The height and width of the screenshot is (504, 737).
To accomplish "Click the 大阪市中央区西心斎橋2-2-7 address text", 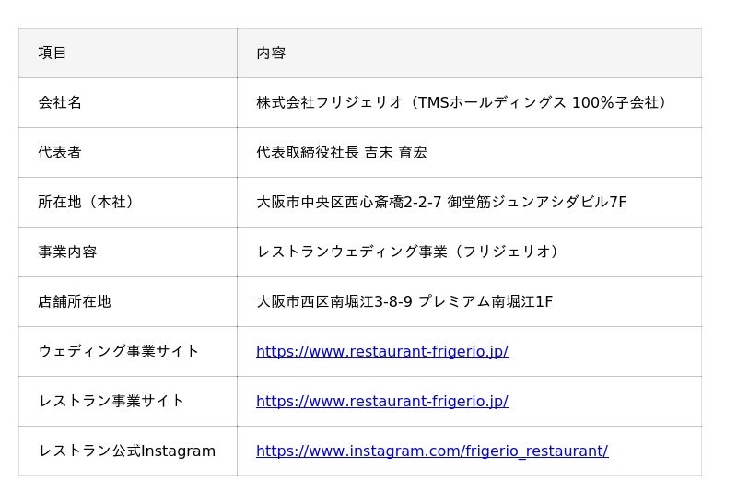I will tap(349, 202).
